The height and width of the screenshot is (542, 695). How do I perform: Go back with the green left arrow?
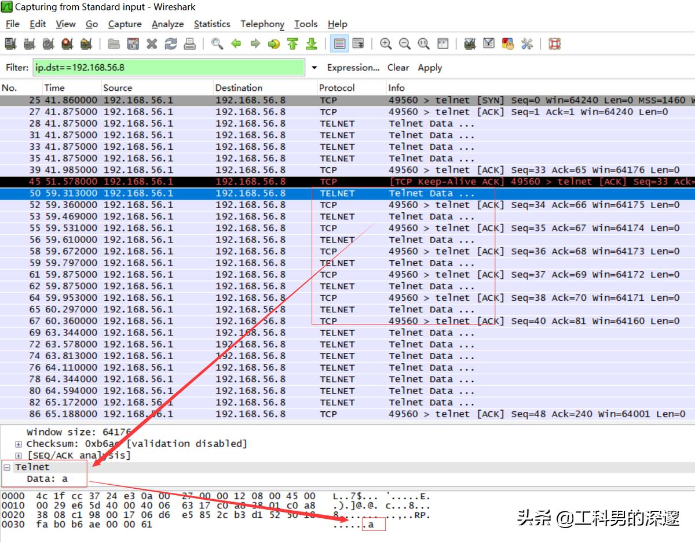236,44
